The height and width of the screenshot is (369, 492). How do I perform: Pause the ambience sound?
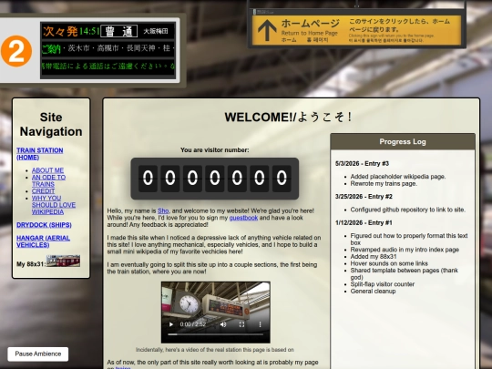point(38,354)
